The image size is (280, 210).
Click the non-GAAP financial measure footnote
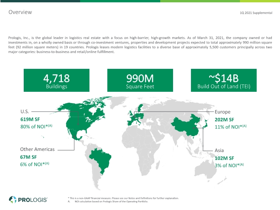(123, 198)
